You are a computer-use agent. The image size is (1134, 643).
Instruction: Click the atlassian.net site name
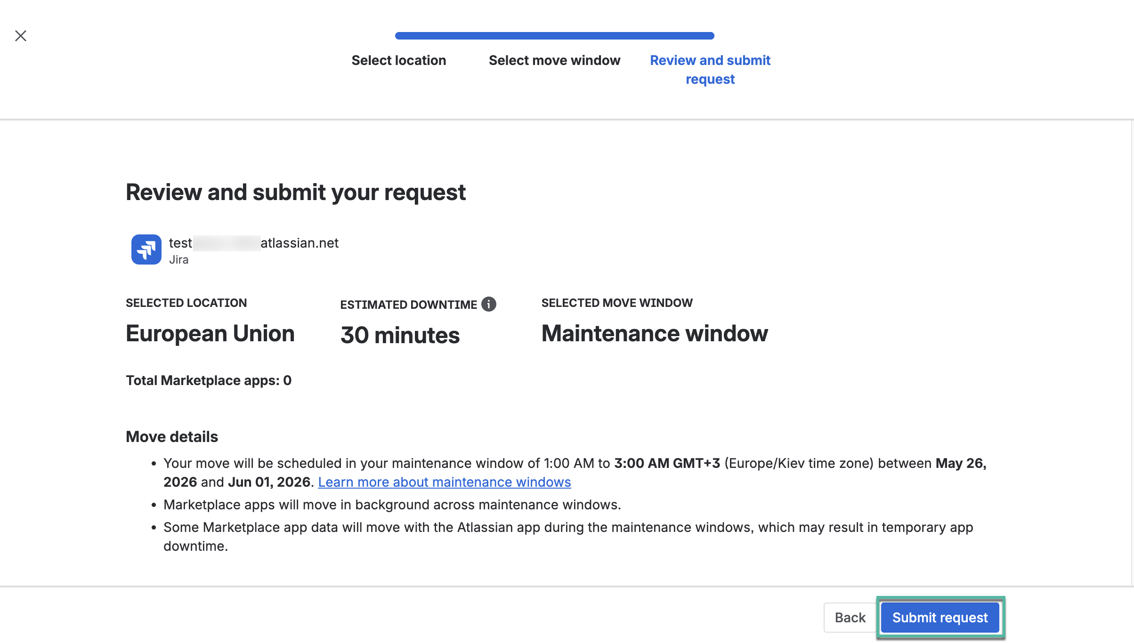coord(254,243)
